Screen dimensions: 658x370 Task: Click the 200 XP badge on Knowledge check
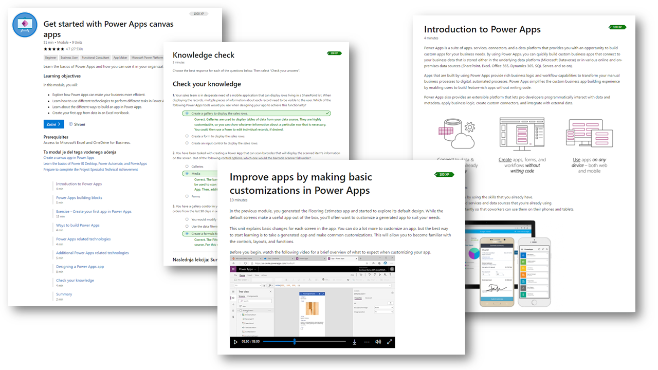tap(334, 53)
